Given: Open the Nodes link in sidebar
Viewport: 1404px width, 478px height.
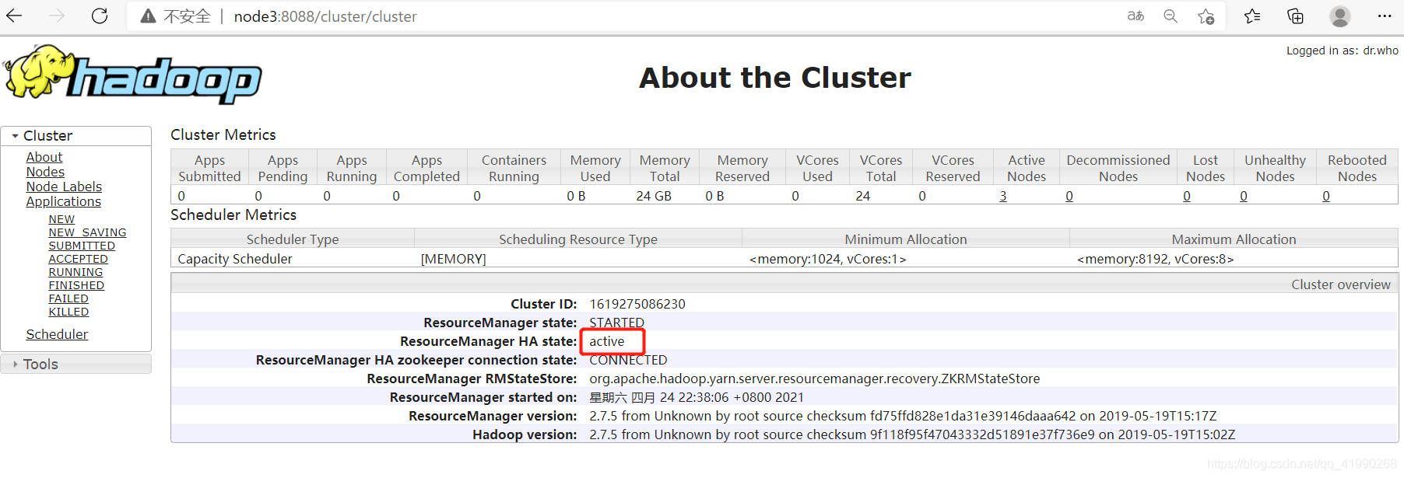Looking at the screenshot, I should pos(45,172).
